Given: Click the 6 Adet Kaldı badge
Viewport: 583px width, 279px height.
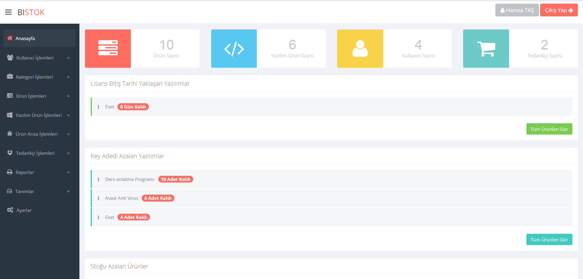Looking at the screenshot, I should pos(158,198).
